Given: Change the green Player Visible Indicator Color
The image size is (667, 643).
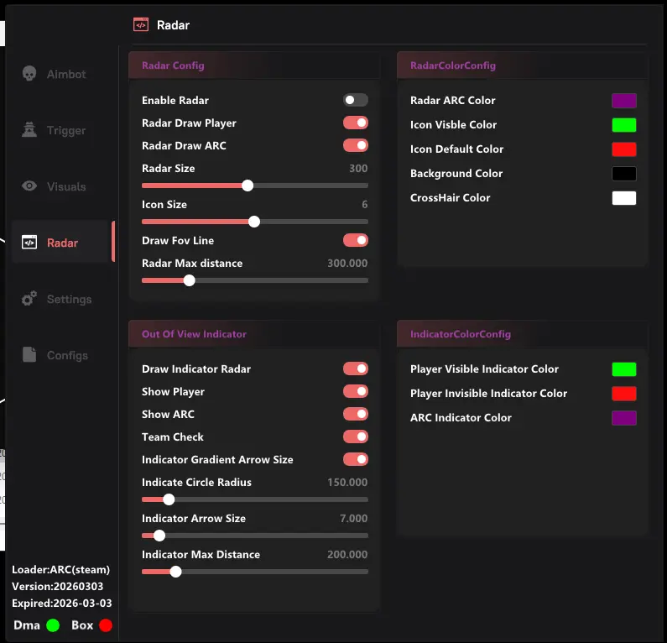Looking at the screenshot, I should [x=623, y=369].
